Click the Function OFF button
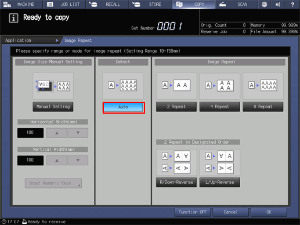Viewport: 300px width, 225px height. coord(193,212)
